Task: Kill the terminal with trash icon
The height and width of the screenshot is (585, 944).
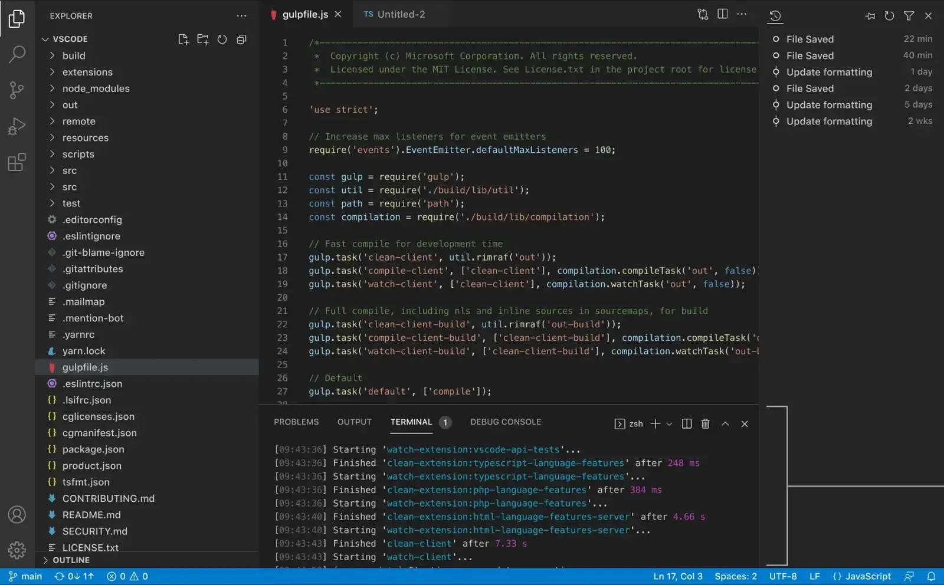Action: (706, 424)
